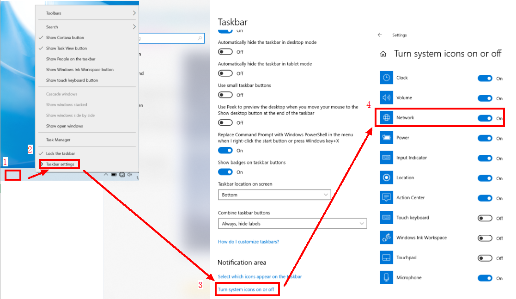Click the Windows Ink Workspace icon

click(386, 238)
